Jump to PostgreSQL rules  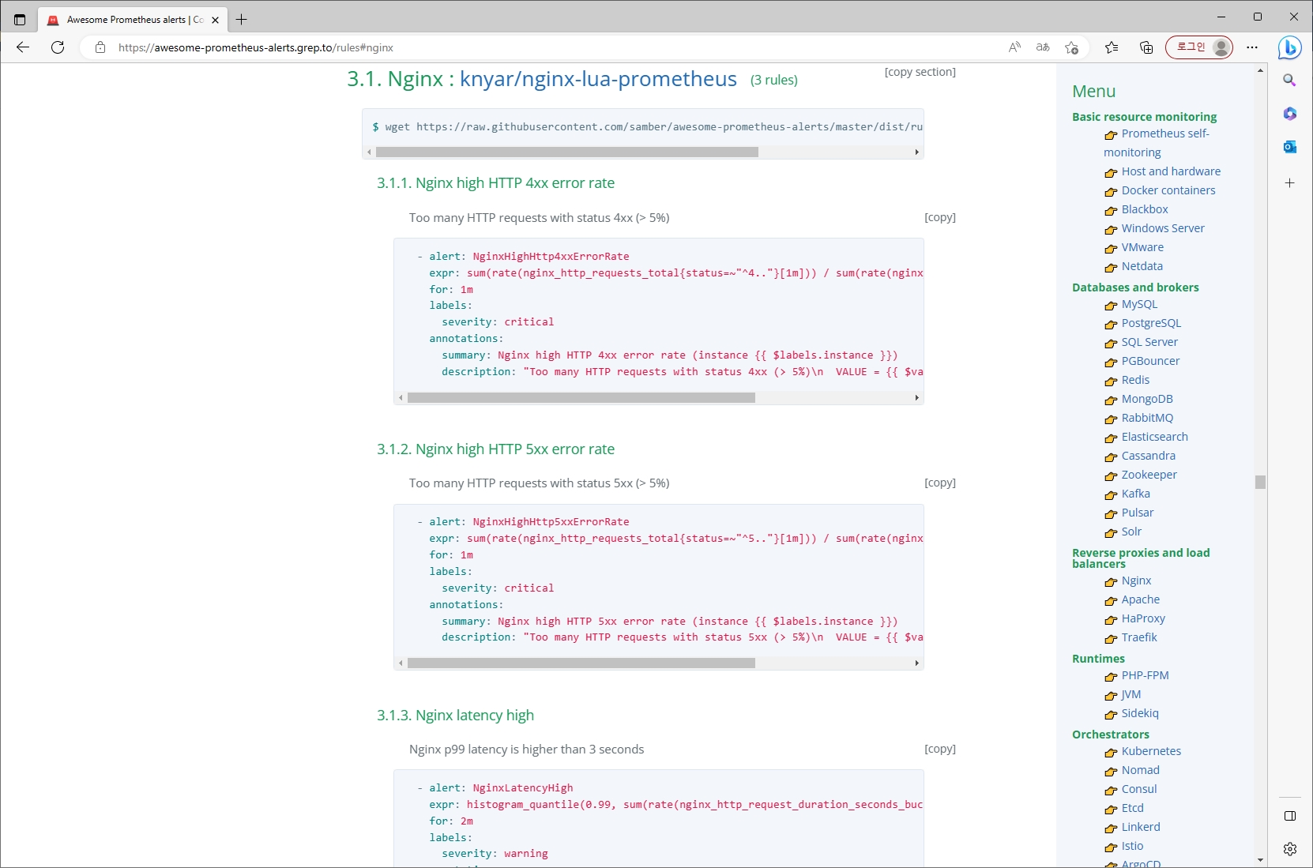pyautogui.click(x=1151, y=323)
